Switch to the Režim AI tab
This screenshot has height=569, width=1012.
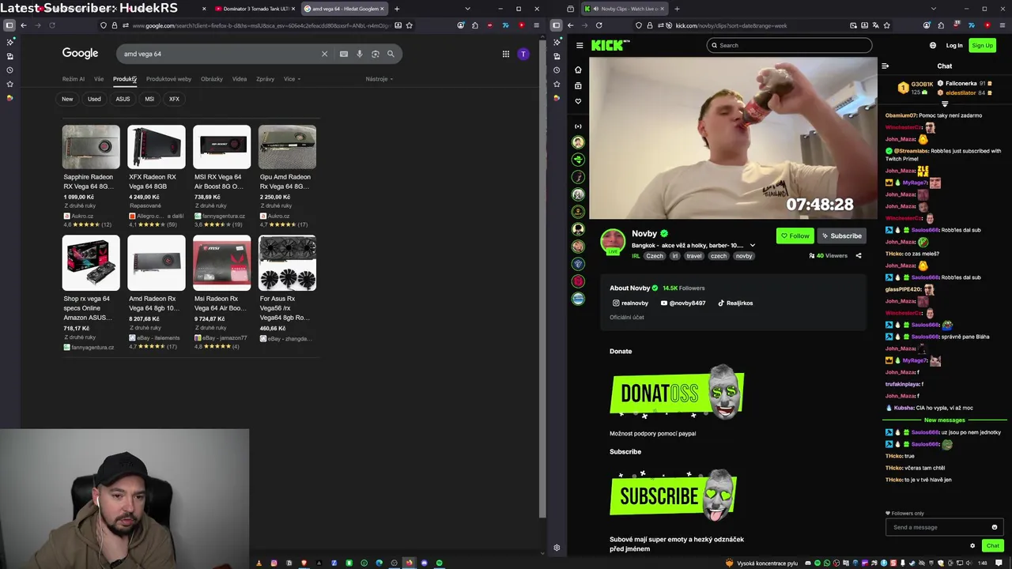pos(74,79)
